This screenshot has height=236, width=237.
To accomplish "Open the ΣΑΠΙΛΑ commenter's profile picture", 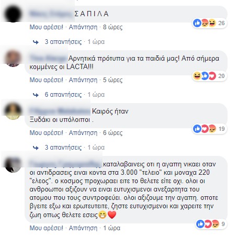I will point(13,14).
